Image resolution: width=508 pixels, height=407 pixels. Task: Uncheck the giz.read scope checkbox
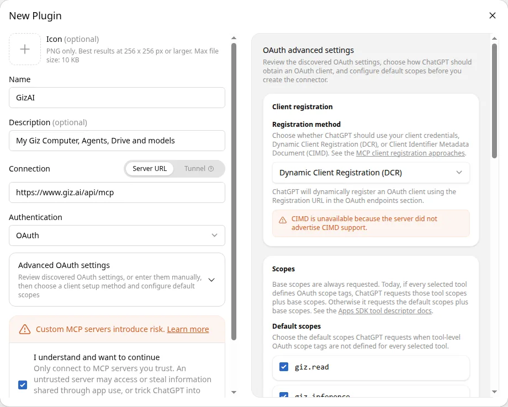pyautogui.click(x=284, y=367)
